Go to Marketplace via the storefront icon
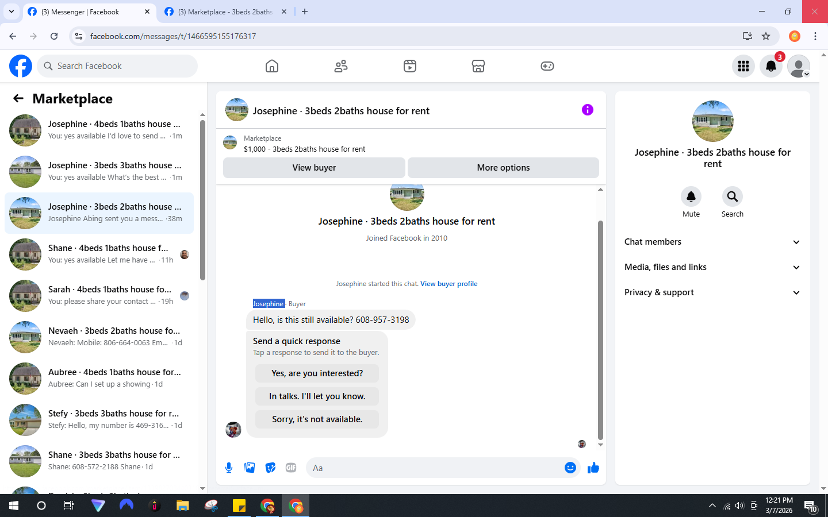The height and width of the screenshot is (517, 828). point(478,66)
